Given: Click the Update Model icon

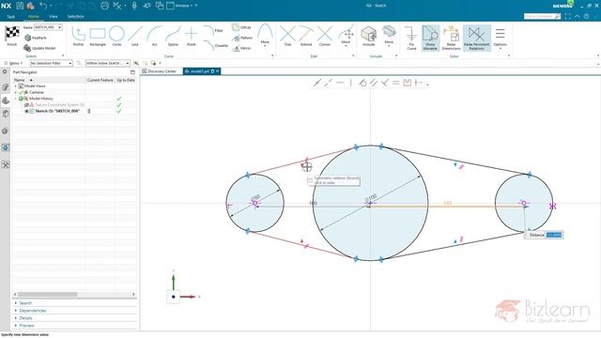Looking at the screenshot, I should pos(27,48).
